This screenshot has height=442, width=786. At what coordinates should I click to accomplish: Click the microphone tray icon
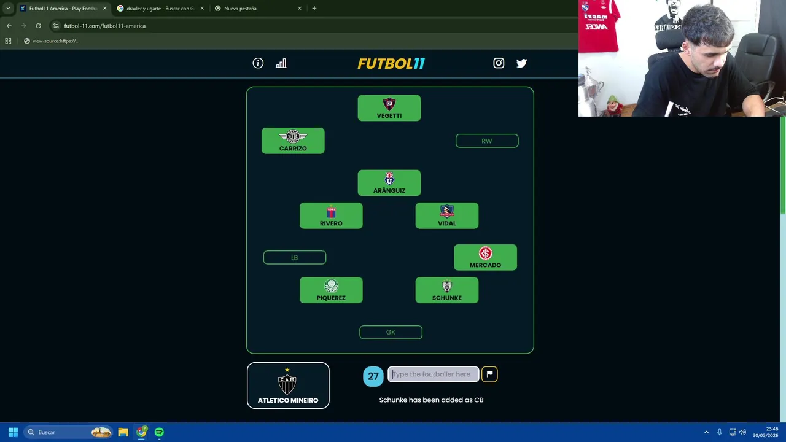click(x=720, y=432)
